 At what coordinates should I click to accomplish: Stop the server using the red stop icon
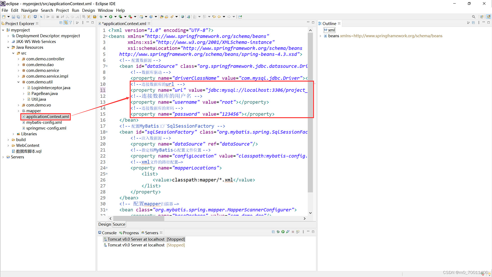tap(293, 232)
